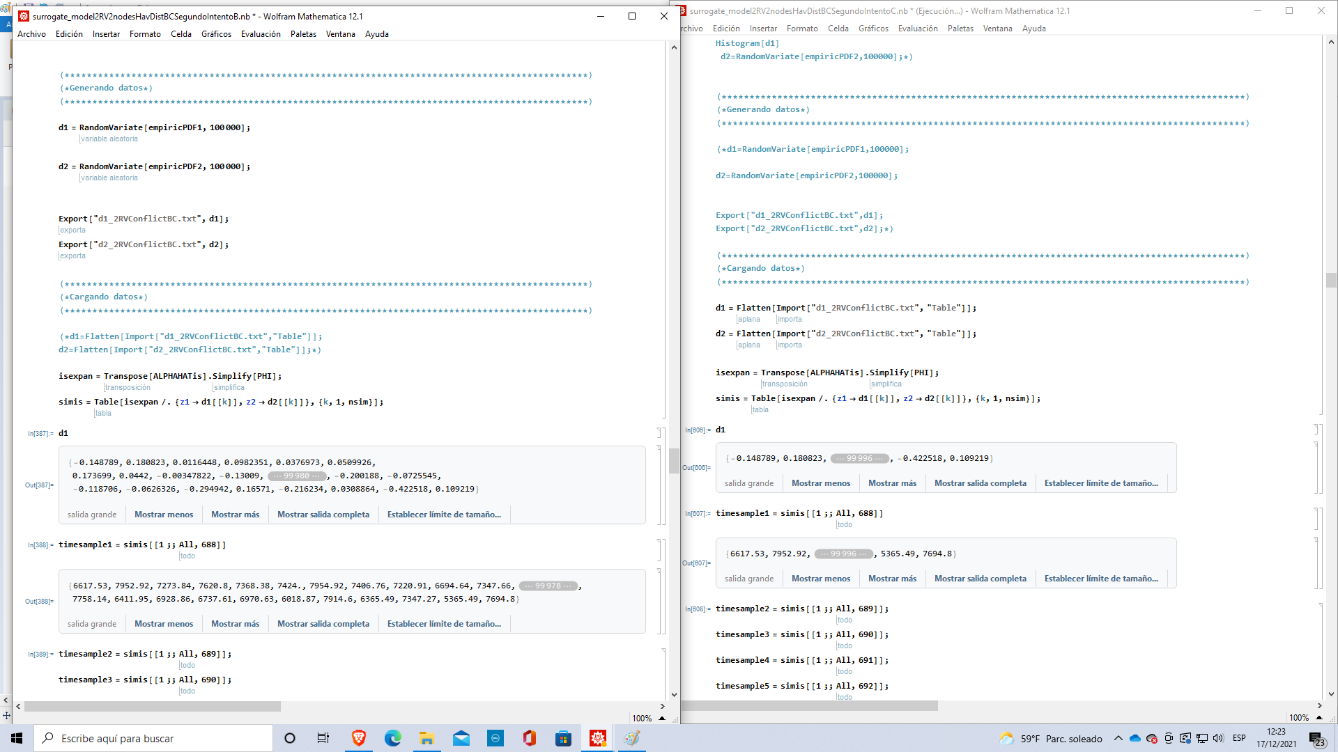
Task: Click 'Mostrar más' under Out[388] in left window
Action: (235, 624)
